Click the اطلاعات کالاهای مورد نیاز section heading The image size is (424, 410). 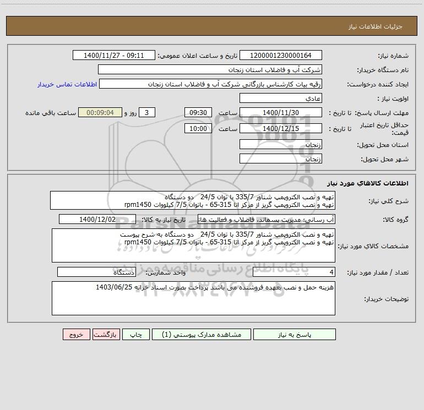(x=367, y=183)
